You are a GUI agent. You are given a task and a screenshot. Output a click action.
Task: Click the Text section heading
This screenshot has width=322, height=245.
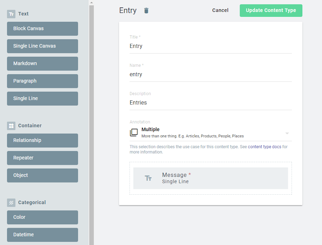(23, 14)
